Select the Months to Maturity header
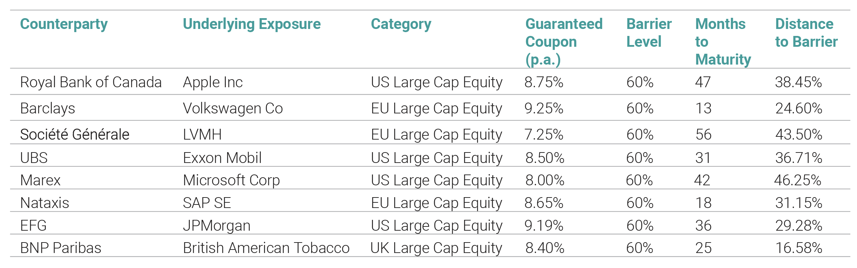Screen dimensions: 857x268 pos(723,42)
